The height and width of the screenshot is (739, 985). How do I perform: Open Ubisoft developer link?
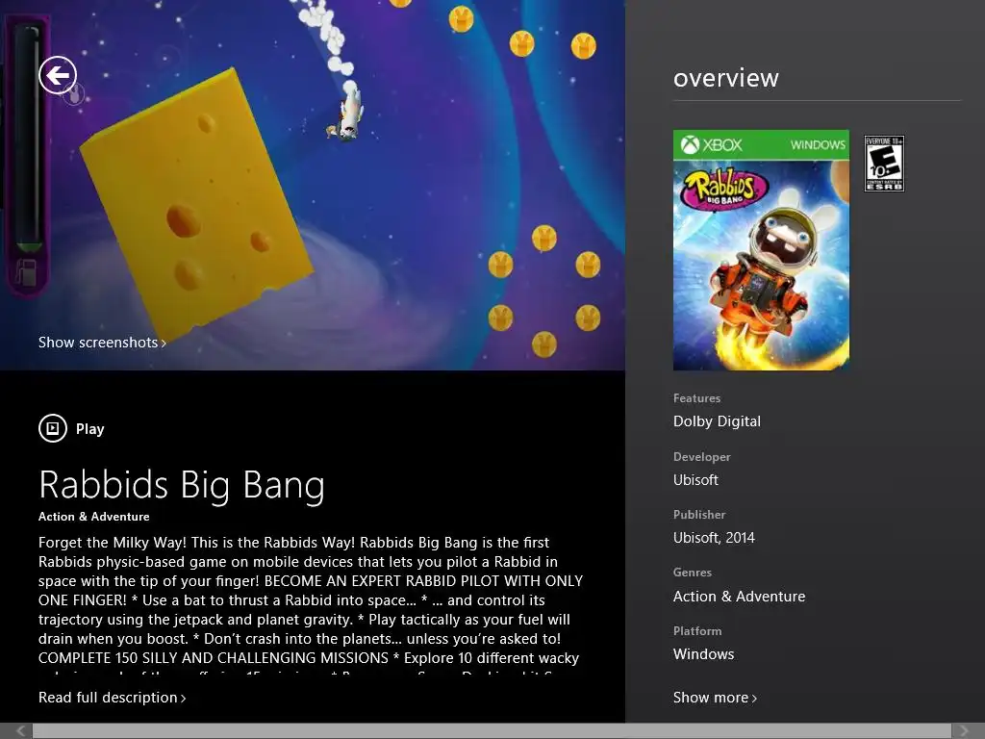(x=695, y=480)
